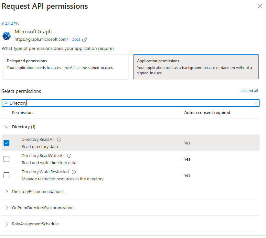
Task: Click the external link icon beside Docs
Action: click(84, 40)
